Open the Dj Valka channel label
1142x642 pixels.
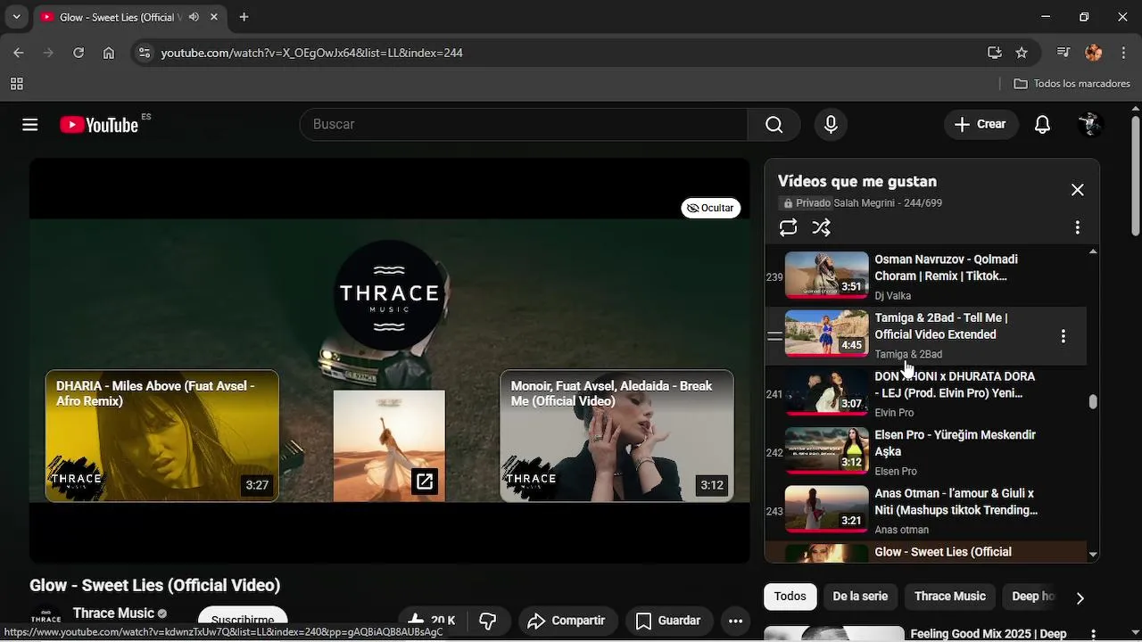892,296
